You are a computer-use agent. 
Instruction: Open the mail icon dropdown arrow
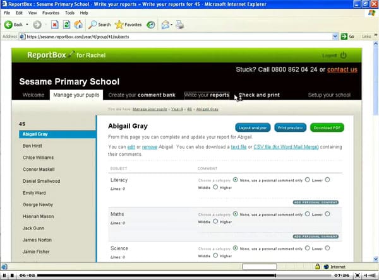[171, 25]
